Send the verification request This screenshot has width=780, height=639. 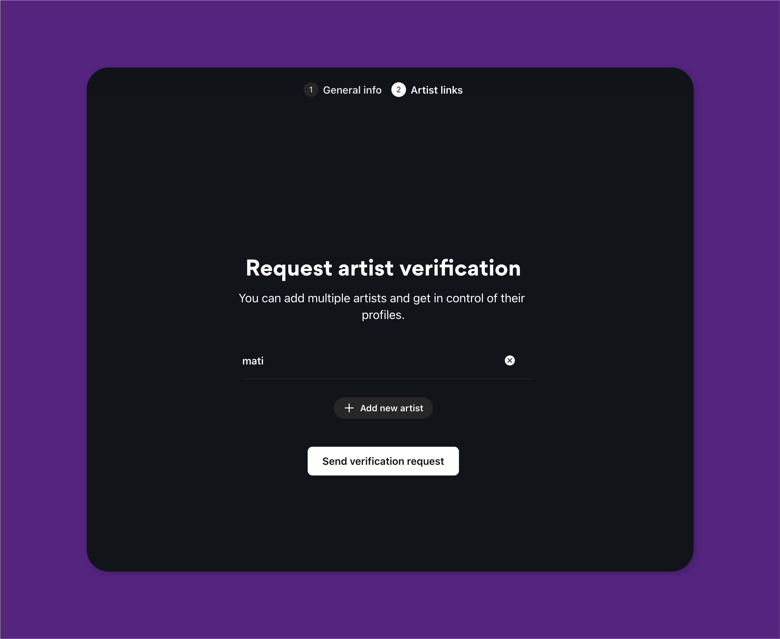tap(383, 461)
